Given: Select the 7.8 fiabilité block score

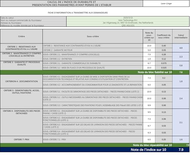Looking at the screenshot, I should coord(181,72).
